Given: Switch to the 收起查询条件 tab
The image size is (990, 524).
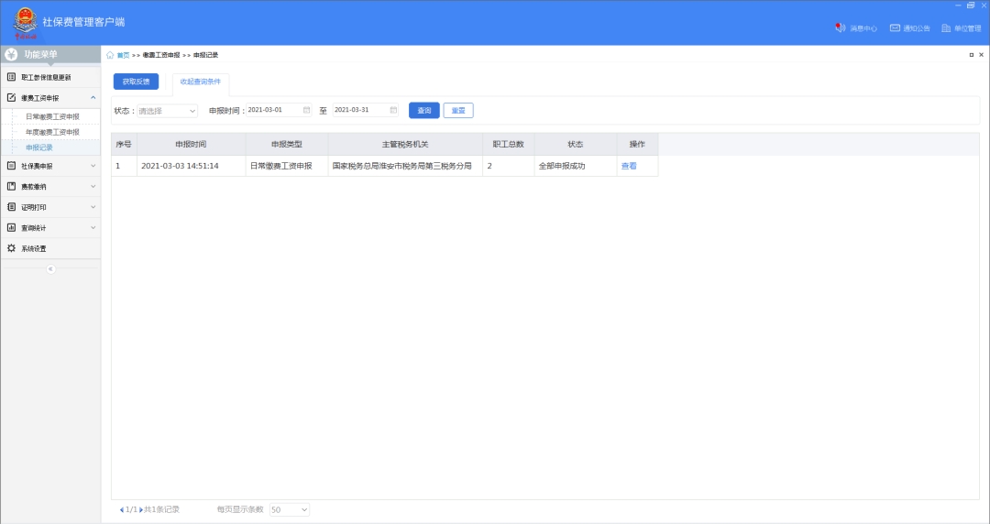Looking at the screenshot, I should coord(200,82).
